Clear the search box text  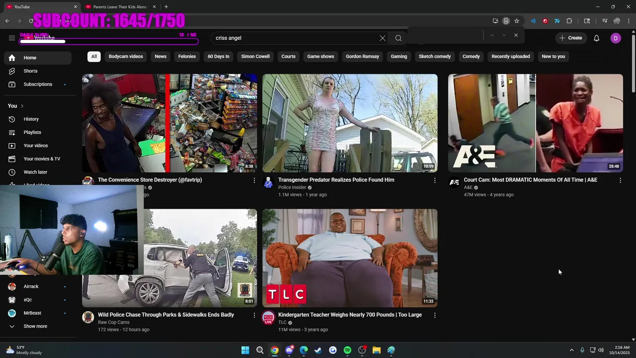point(383,38)
